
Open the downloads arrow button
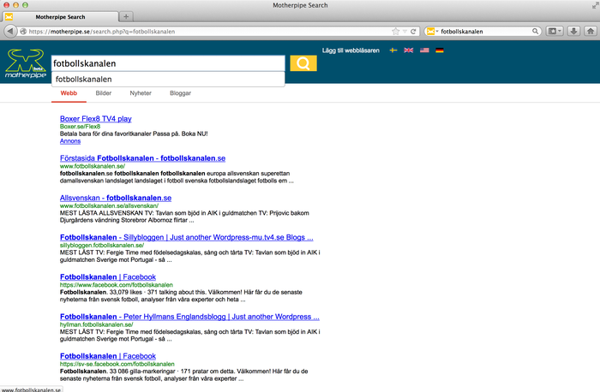(573, 32)
